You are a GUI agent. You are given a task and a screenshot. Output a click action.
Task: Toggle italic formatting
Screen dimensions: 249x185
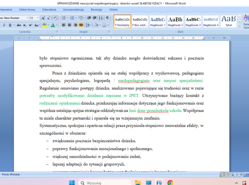pyautogui.click(x=4, y=25)
